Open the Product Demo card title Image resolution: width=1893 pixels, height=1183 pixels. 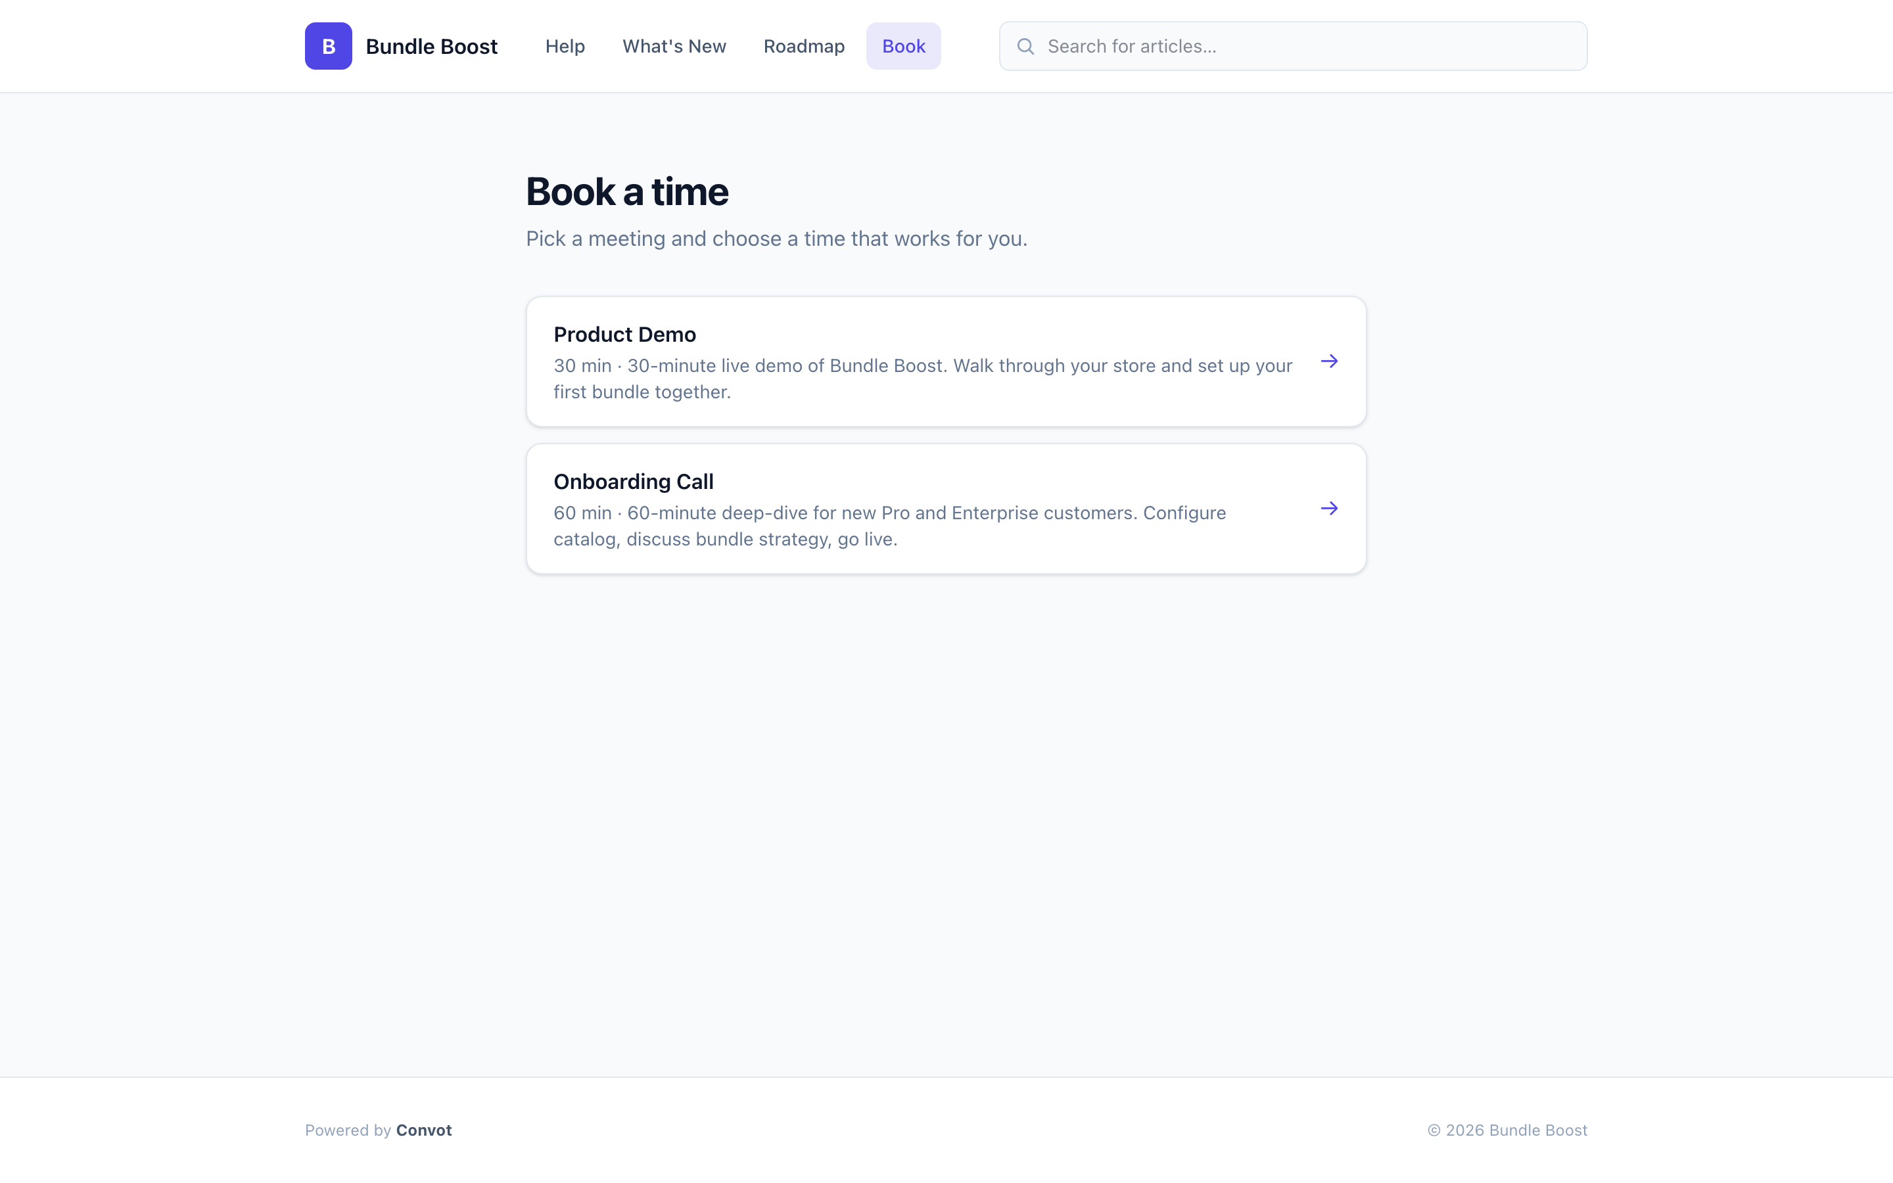tap(624, 334)
